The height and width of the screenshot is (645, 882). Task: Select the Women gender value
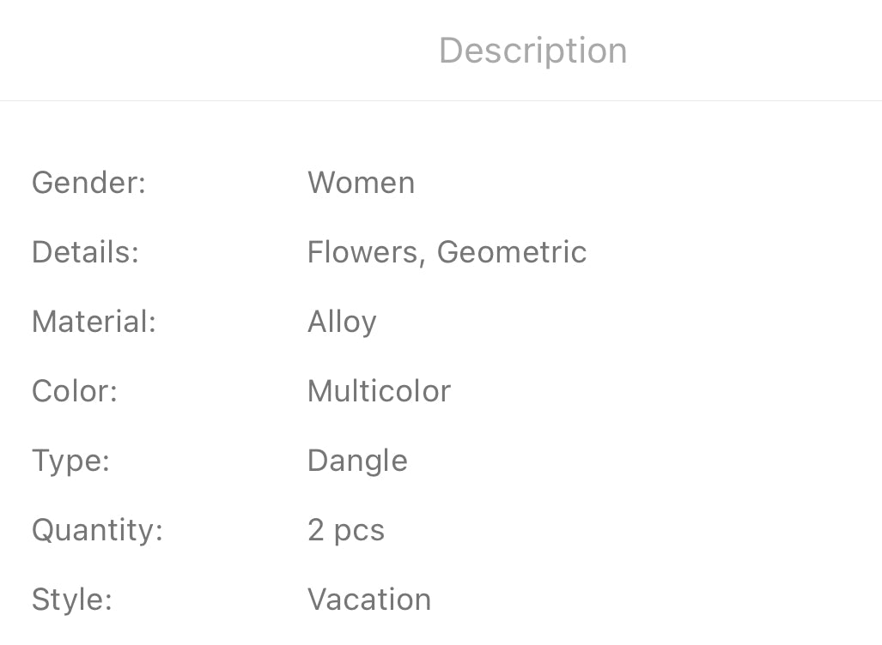pyautogui.click(x=361, y=183)
